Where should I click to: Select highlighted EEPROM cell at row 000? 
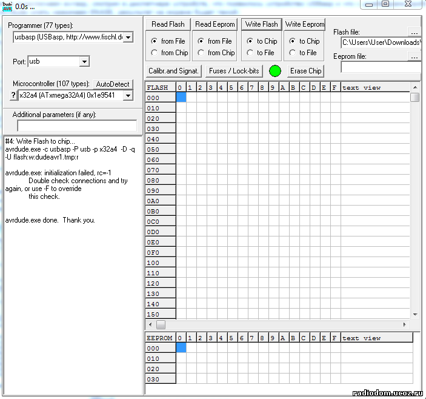point(181,347)
